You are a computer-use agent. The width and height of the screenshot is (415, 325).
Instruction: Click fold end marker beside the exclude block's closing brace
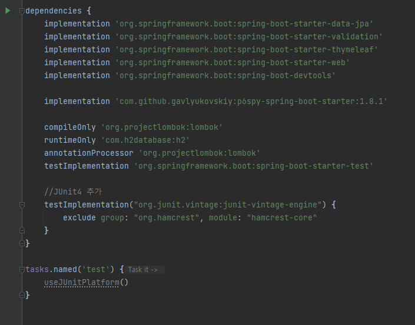point(22,231)
